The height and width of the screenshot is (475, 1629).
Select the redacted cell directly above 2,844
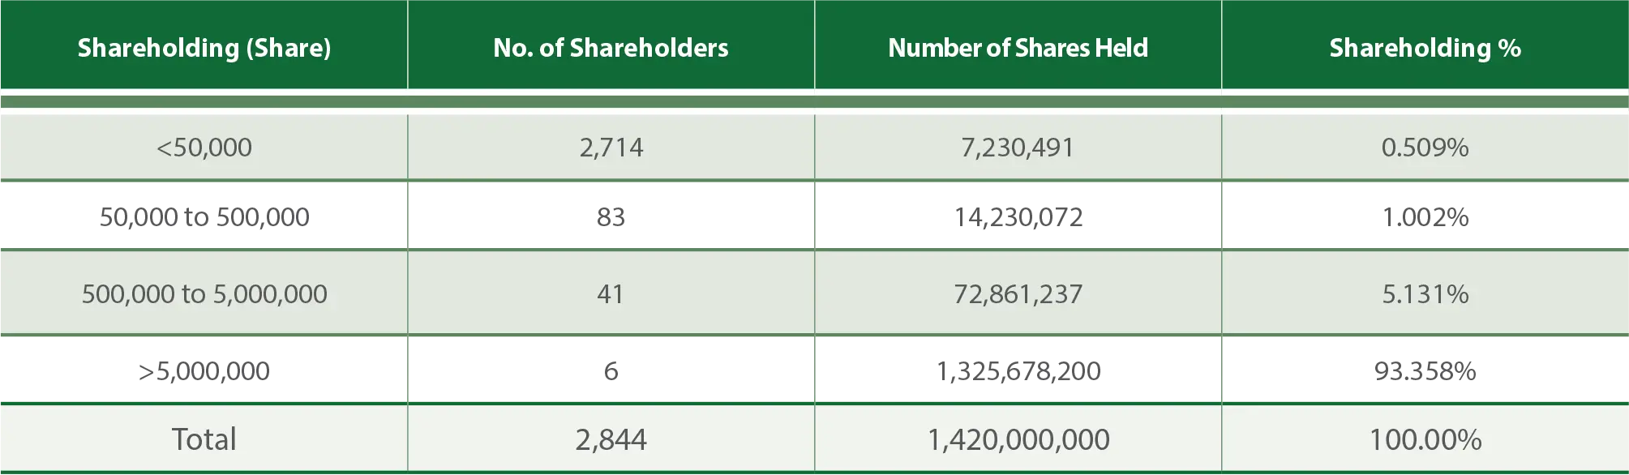click(x=611, y=370)
